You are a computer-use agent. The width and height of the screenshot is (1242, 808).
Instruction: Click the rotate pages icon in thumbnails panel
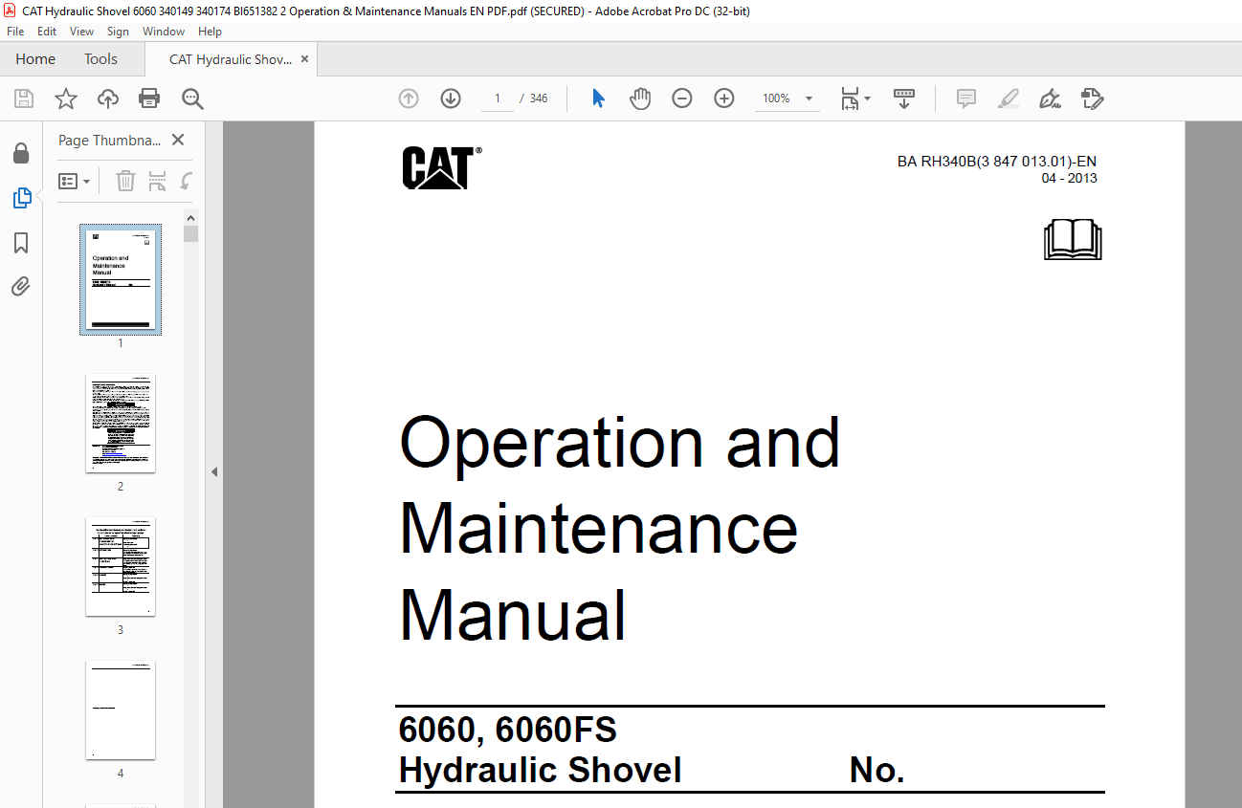point(188,181)
